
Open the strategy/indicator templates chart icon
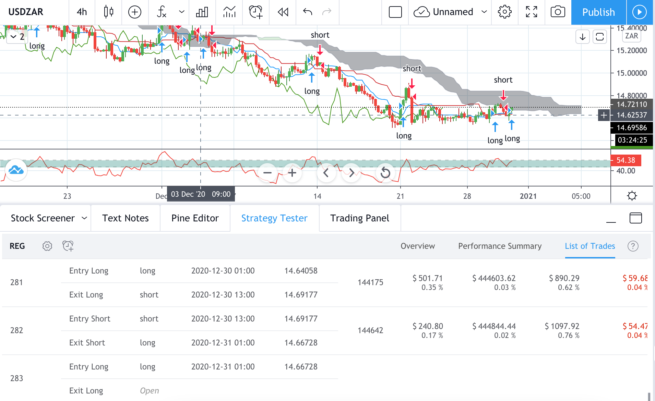(x=229, y=12)
